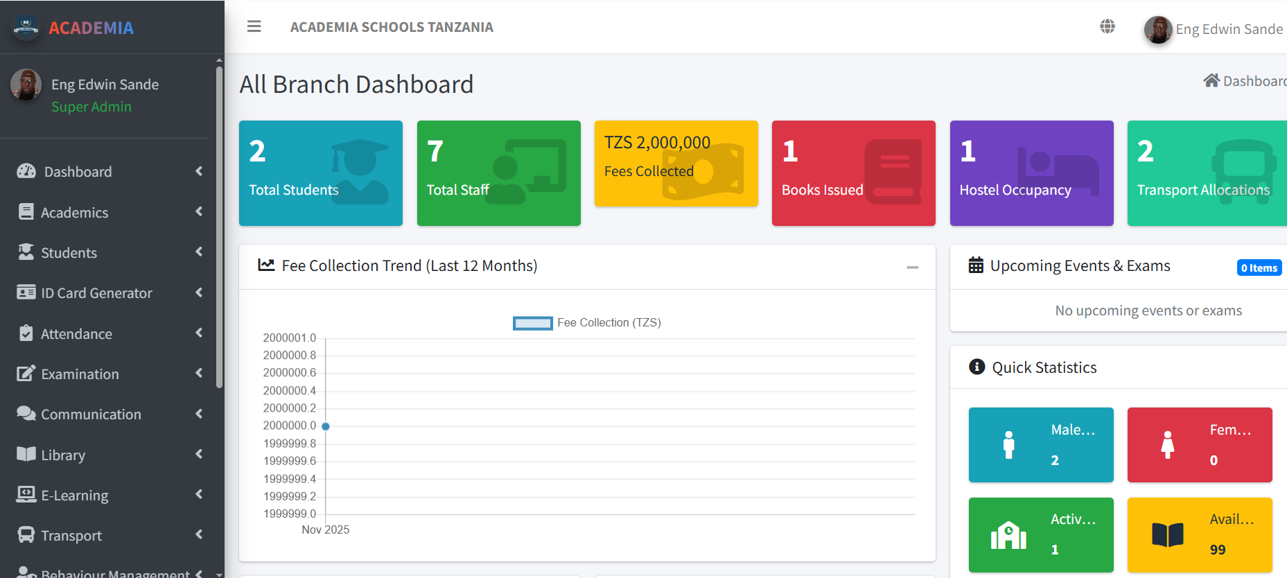The image size is (1287, 578).
Task: Open the Students sidebar menu
Action: coord(69,253)
